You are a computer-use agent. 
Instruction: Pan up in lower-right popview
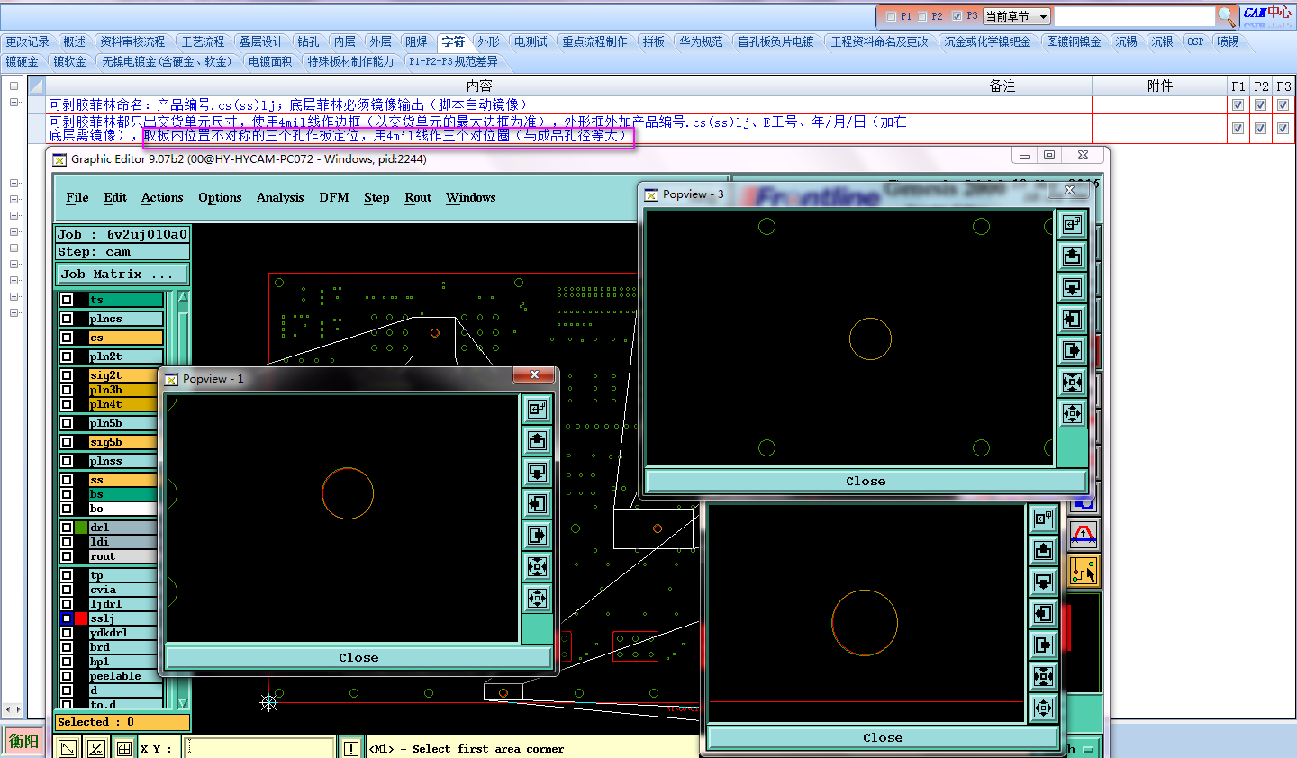tap(1043, 551)
